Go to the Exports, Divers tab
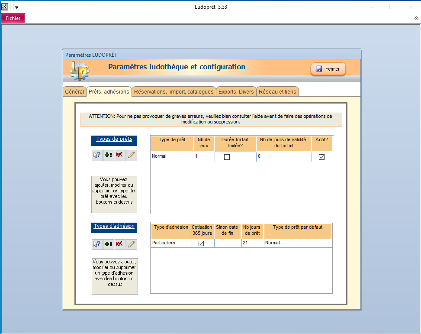The width and height of the screenshot is (421, 334). coord(236,92)
